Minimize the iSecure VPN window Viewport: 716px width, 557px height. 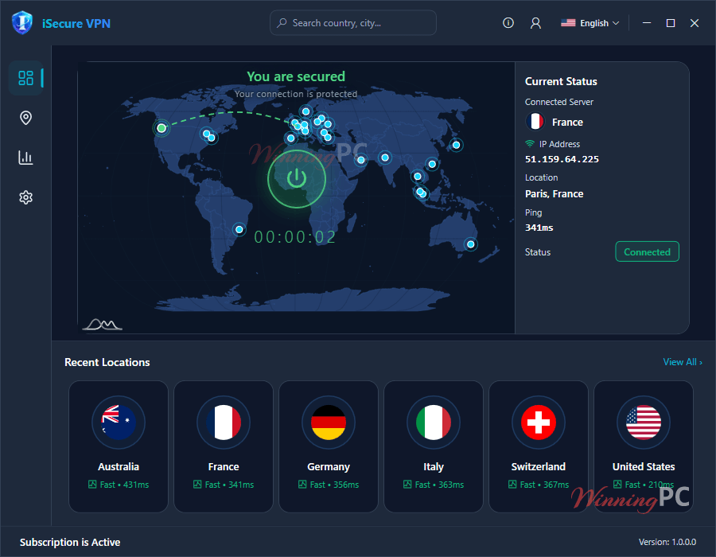click(x=647, y=23)
